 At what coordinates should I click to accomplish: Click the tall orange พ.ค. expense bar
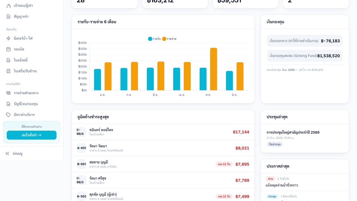[x=213, y=69]
